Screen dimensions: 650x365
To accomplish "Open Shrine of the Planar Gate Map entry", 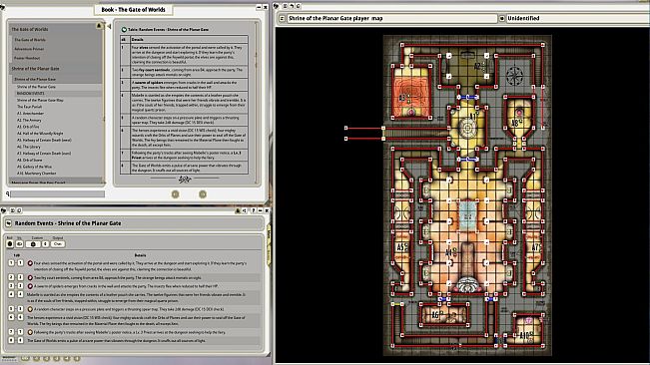I will 40,100.
